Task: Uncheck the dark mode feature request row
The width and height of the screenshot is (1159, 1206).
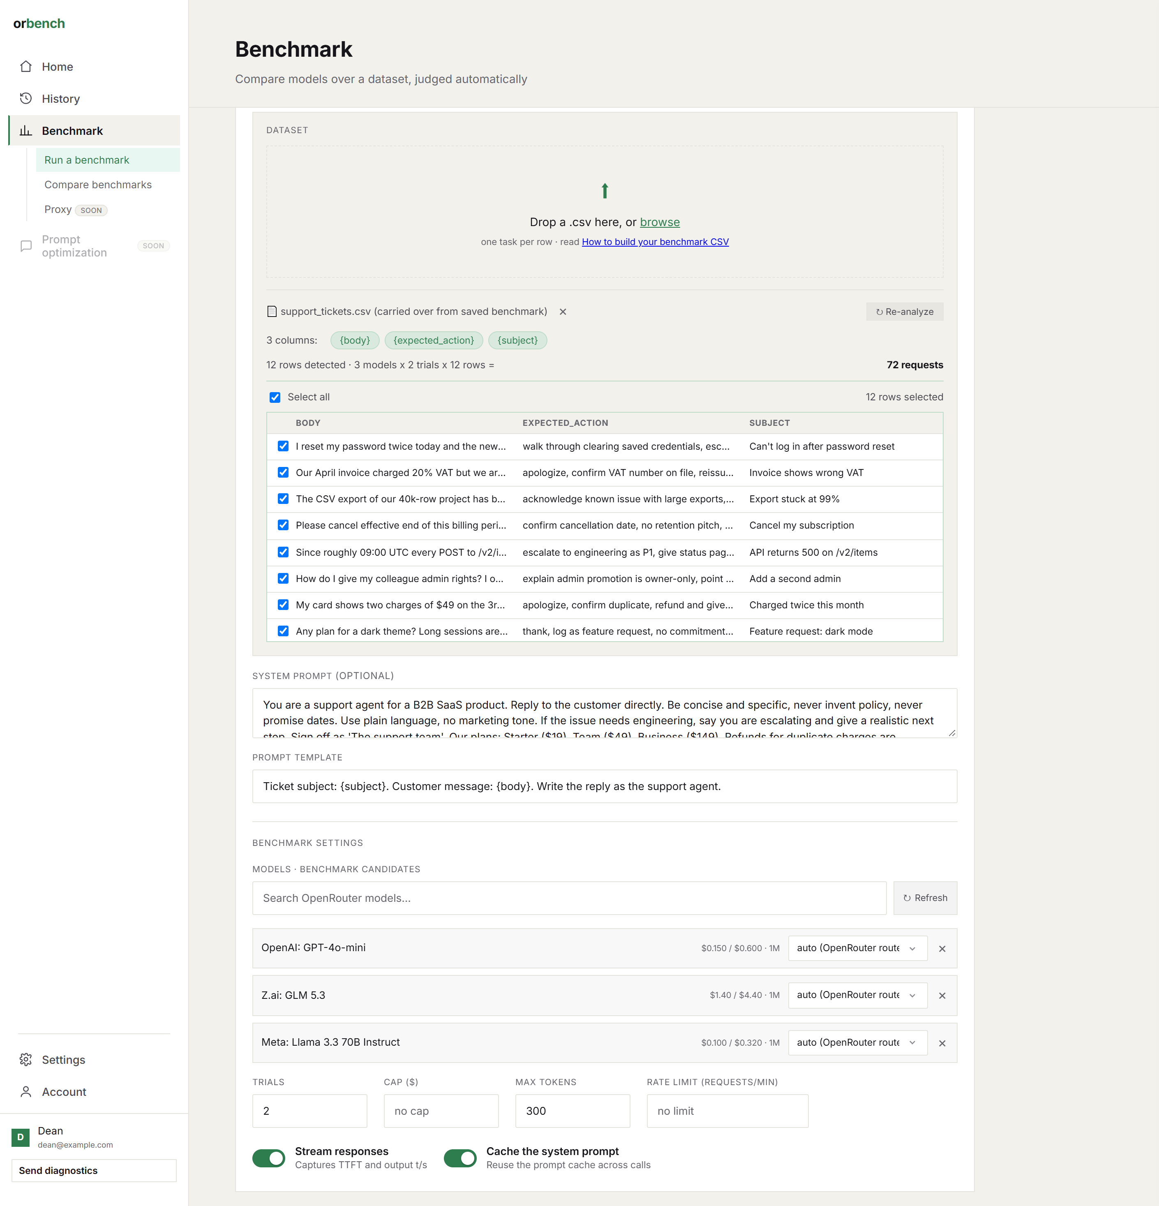Action: pyautogui.click(x=283, y=631)
